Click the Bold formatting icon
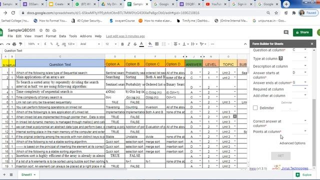The image size is (320, 180). tap(122, 44)
